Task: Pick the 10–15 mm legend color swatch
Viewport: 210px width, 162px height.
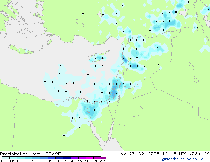Action: coord(44,158)
